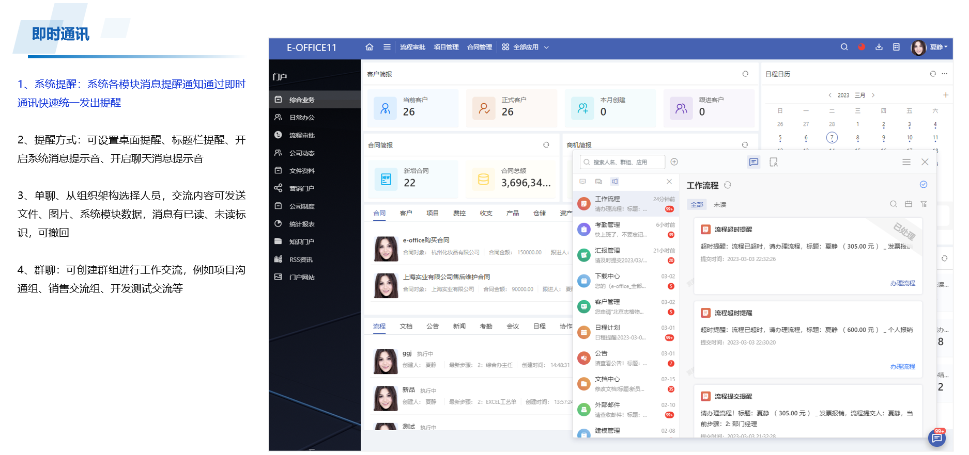Open the e-office购买合同 entry

tap(426, 240)
